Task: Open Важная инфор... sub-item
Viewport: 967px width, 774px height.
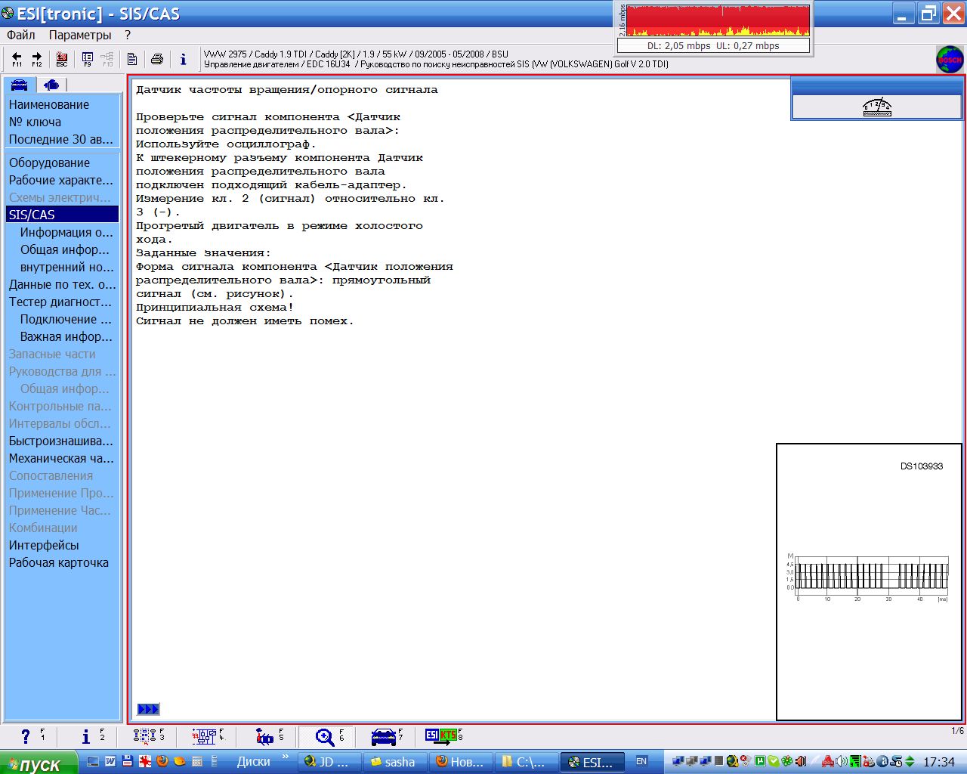Action: pos(66,336)
